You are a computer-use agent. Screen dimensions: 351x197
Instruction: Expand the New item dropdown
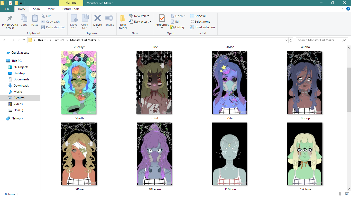(139, 16)
